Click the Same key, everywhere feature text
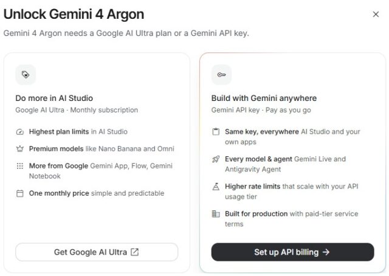The image size is (389, 276). click(292, 137)
